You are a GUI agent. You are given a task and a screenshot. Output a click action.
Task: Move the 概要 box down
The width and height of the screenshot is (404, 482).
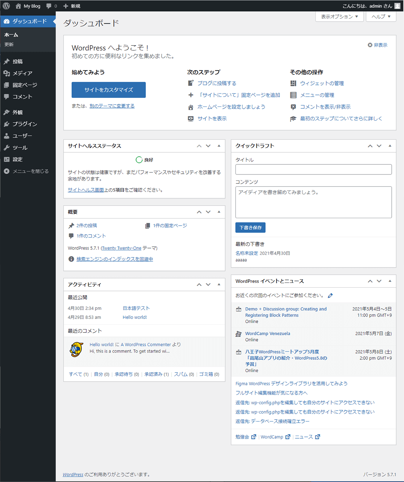click(x=208, y=212)
